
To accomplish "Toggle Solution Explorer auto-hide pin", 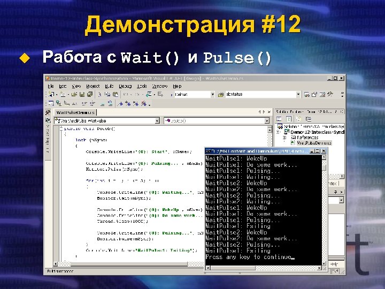I will 336,112.
